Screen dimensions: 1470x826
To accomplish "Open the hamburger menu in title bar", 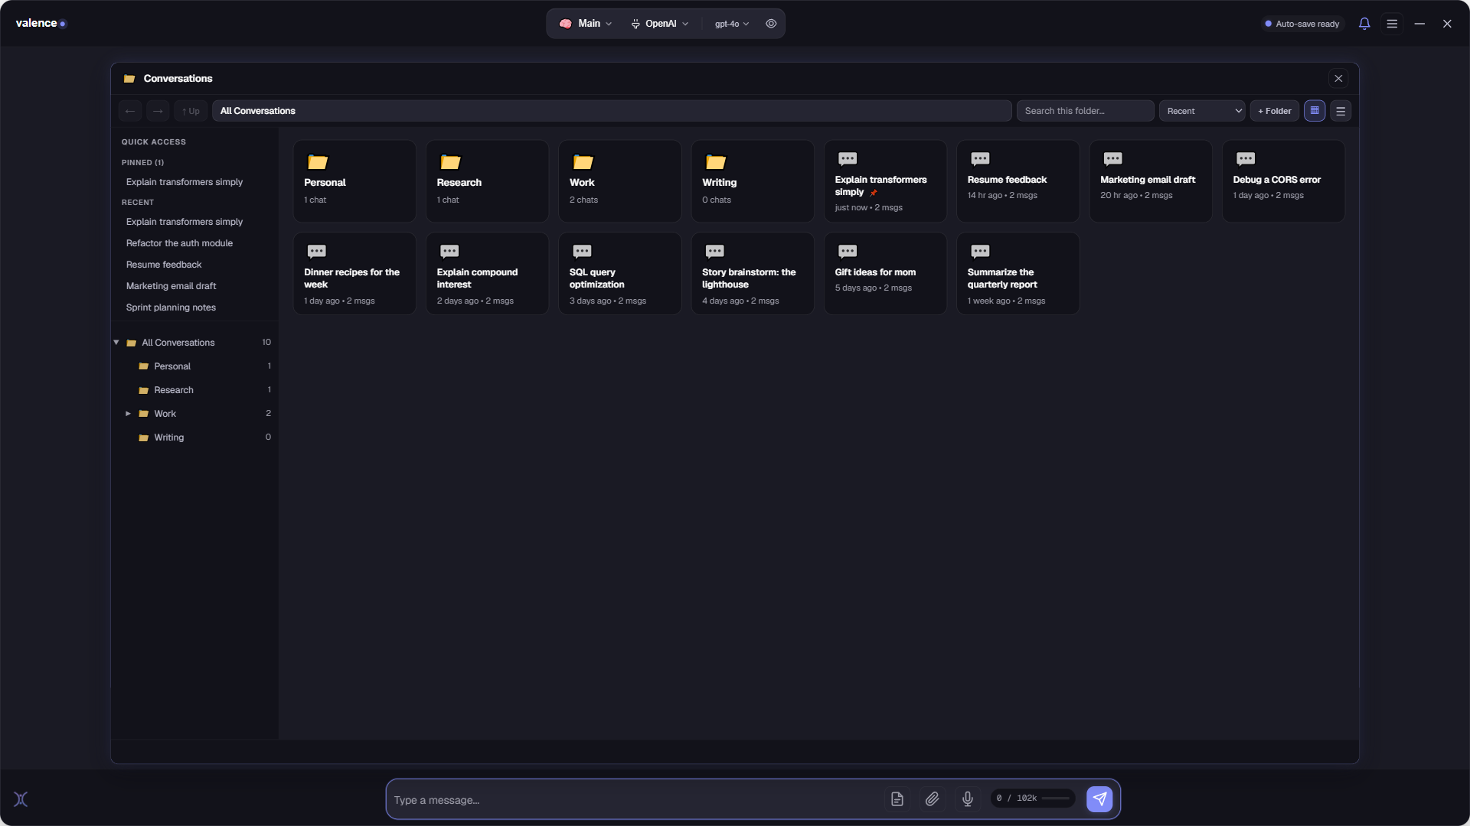I will pos(1392,24).
